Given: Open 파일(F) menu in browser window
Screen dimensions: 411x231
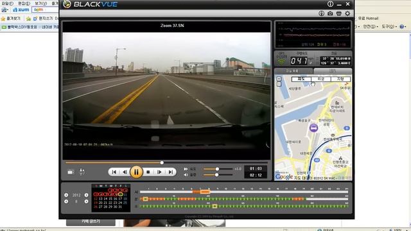Looking at the screenshot, I should coord(7,3).
